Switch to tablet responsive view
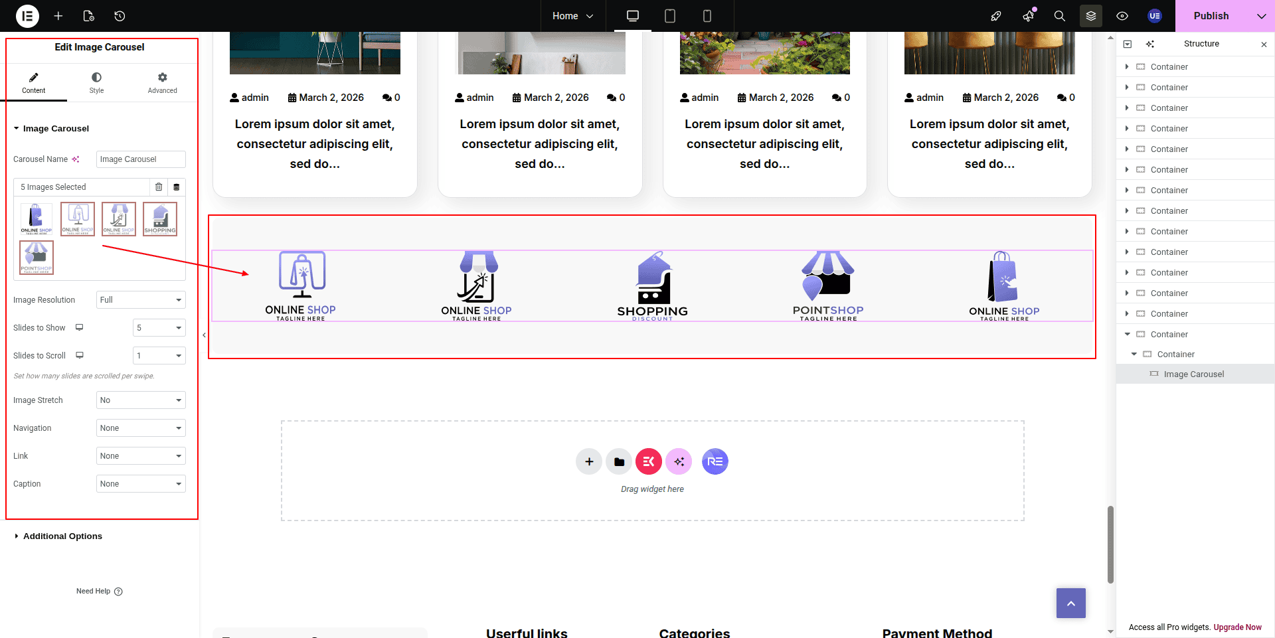 670,16
